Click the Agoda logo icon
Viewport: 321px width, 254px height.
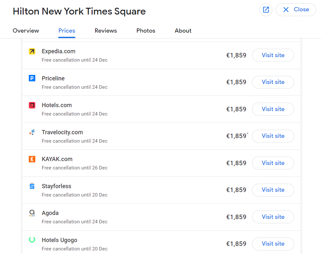pos(32,213)
